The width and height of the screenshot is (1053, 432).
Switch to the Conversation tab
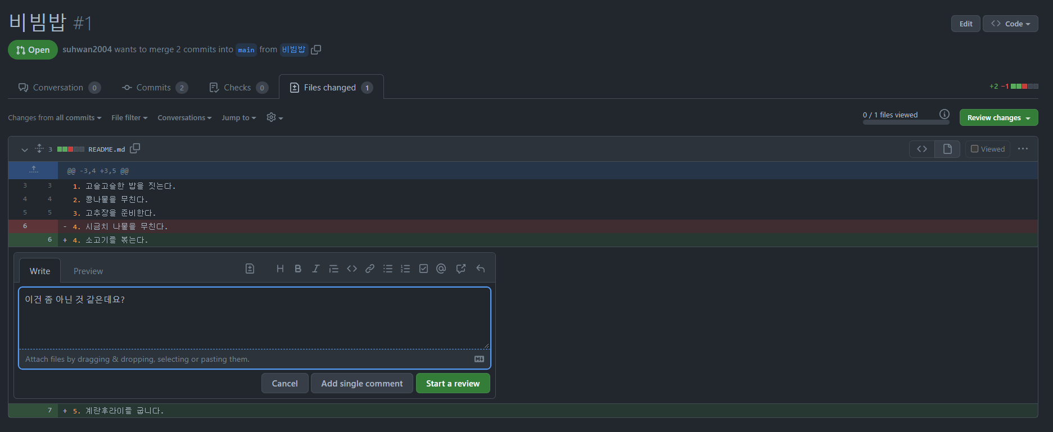point(59,88)
